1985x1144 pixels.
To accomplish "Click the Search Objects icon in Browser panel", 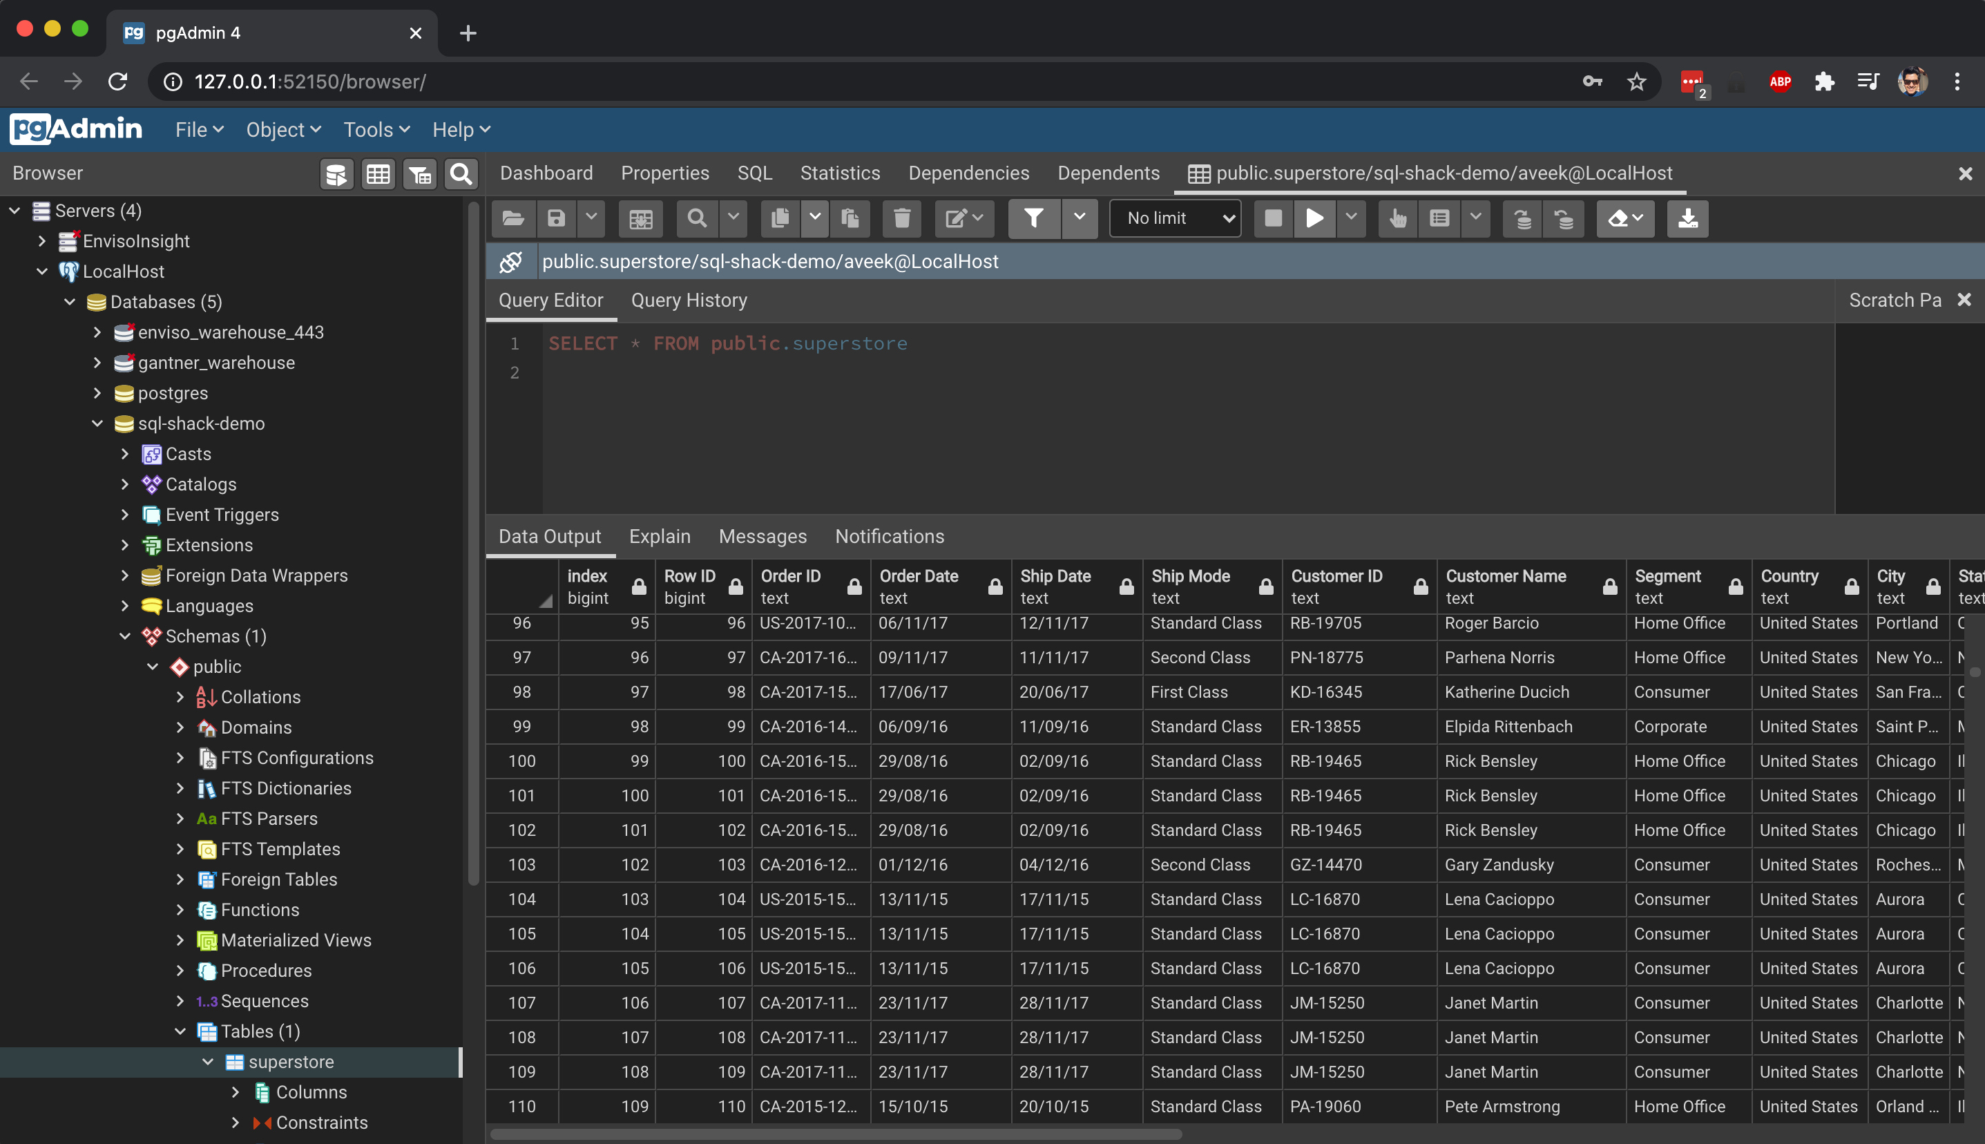I will (x=461, y=173).
